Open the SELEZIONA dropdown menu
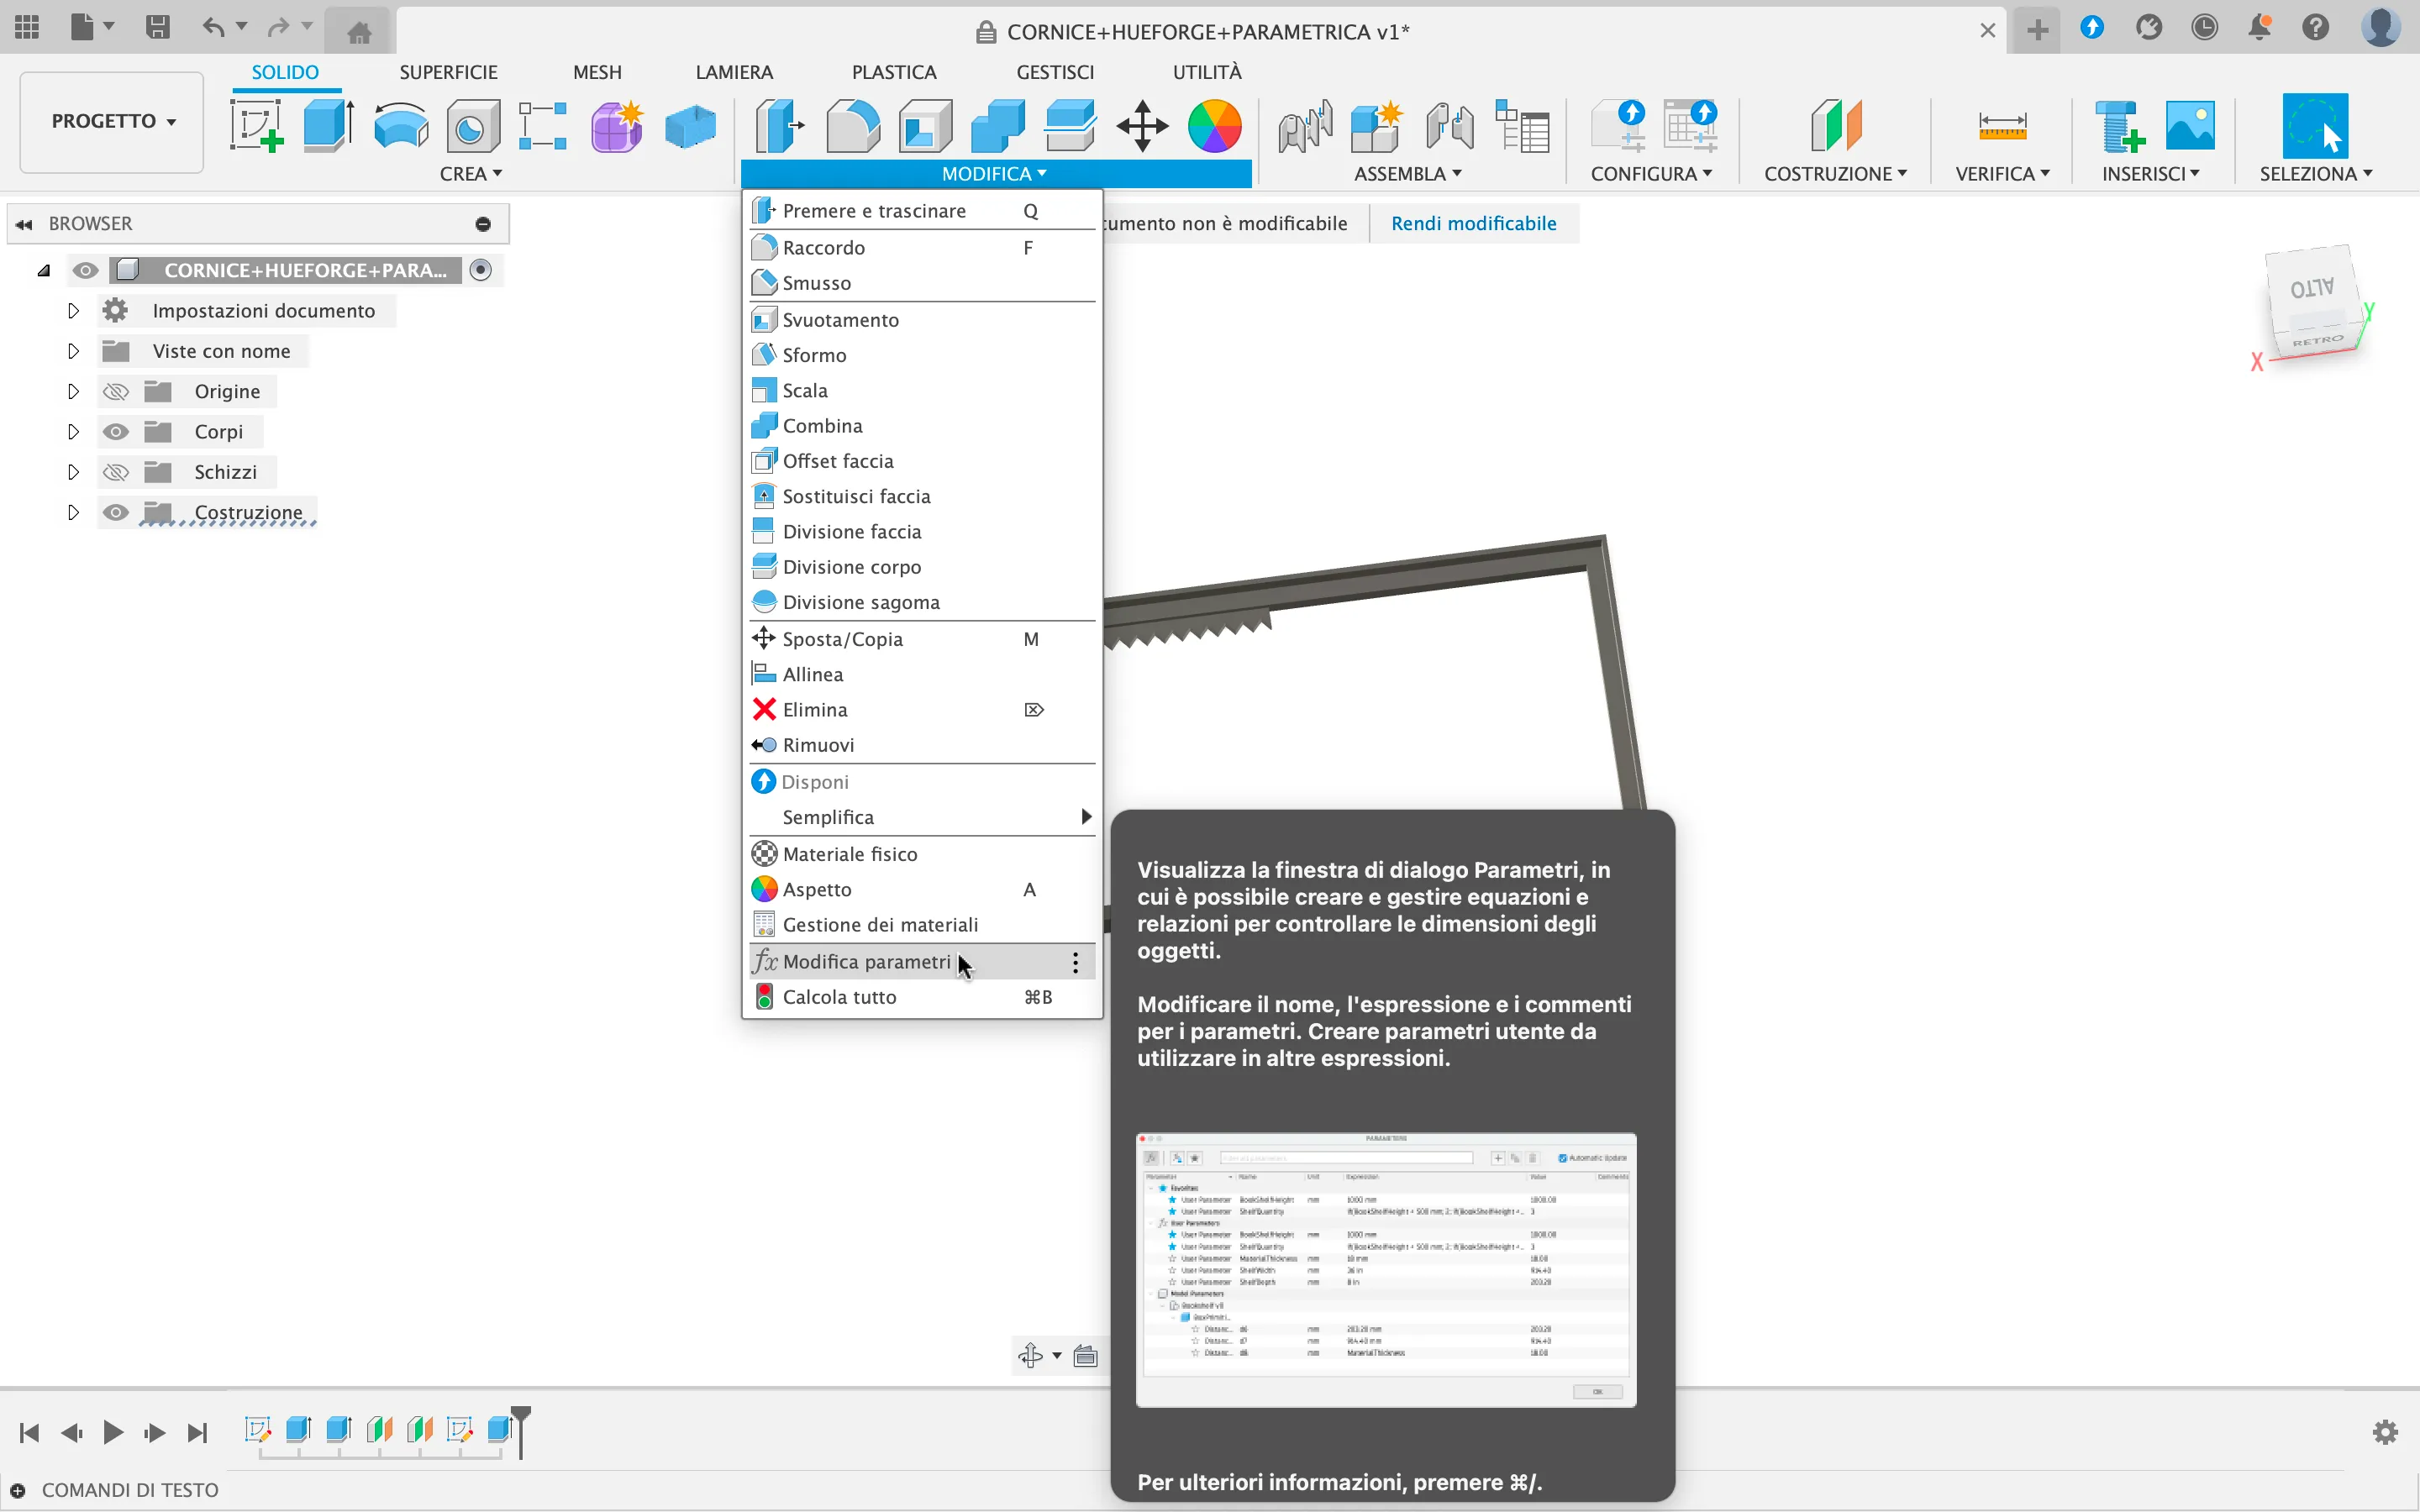 click(x=2316, y=174)
